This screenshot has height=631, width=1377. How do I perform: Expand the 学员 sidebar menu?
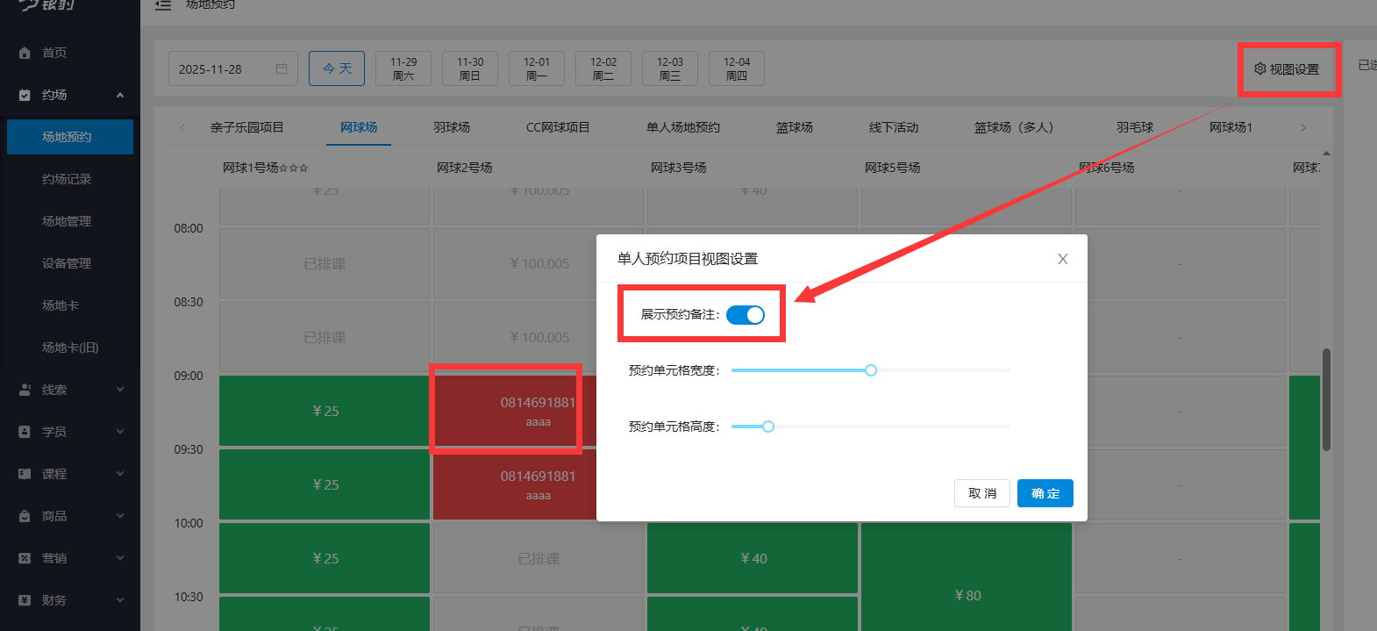[120, 432]
